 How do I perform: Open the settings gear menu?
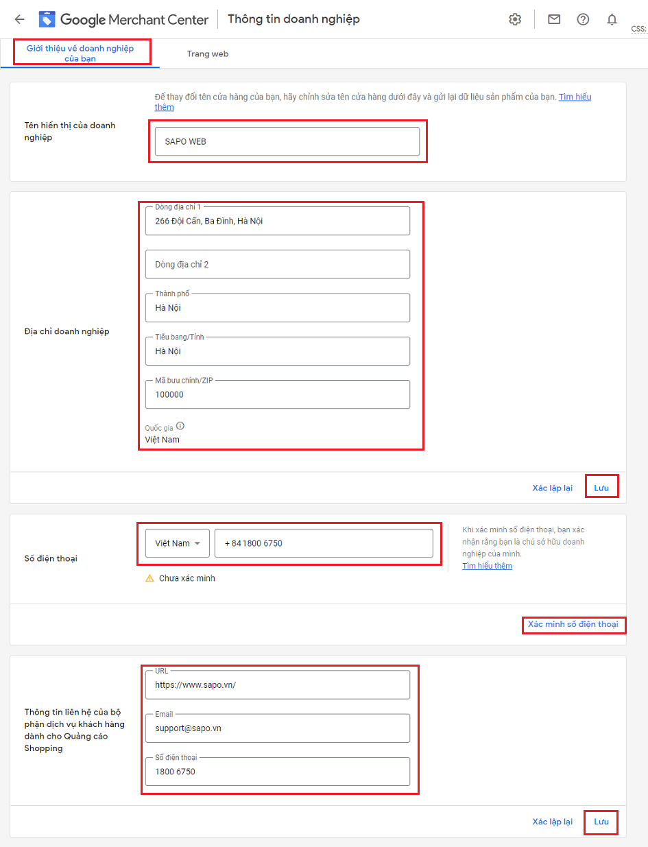[x=515, y=19]
